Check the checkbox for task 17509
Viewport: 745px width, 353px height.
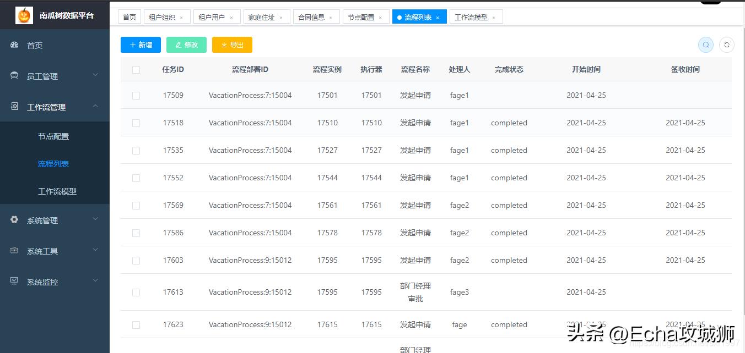point(136,95)
